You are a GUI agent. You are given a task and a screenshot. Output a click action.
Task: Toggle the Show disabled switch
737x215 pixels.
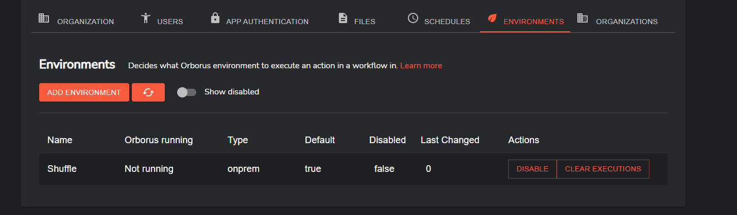(186, 92)
